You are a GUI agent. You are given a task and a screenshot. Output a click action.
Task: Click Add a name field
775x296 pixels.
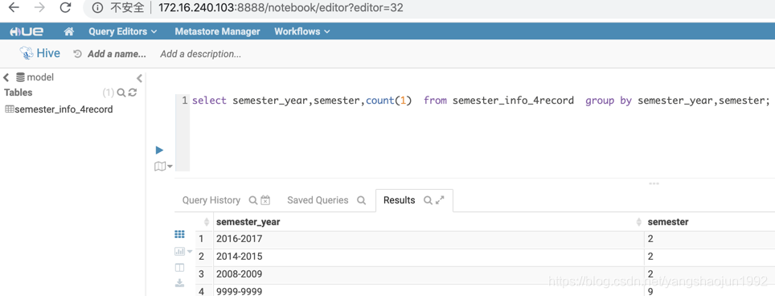[x=117, y=54]
